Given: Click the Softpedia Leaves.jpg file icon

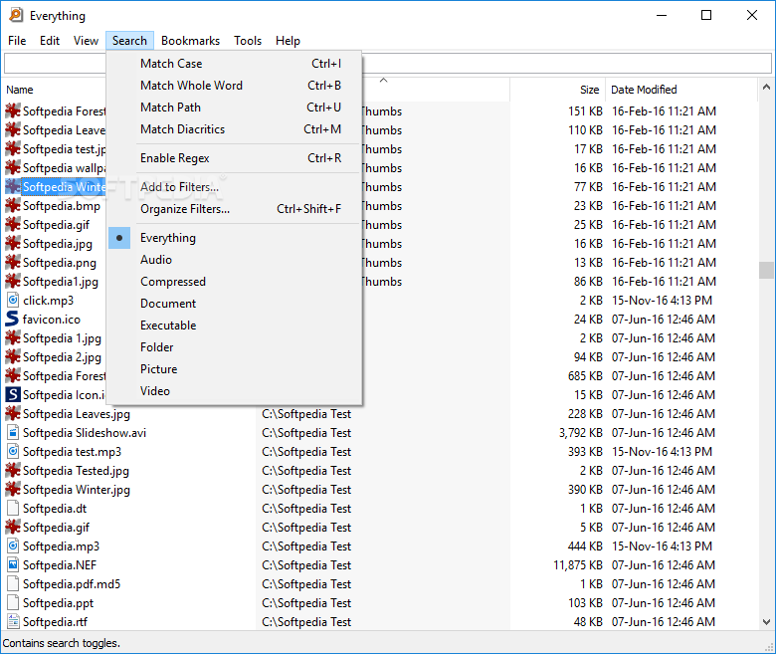Looking at the screenshot, I should click(x=13, y=413).
